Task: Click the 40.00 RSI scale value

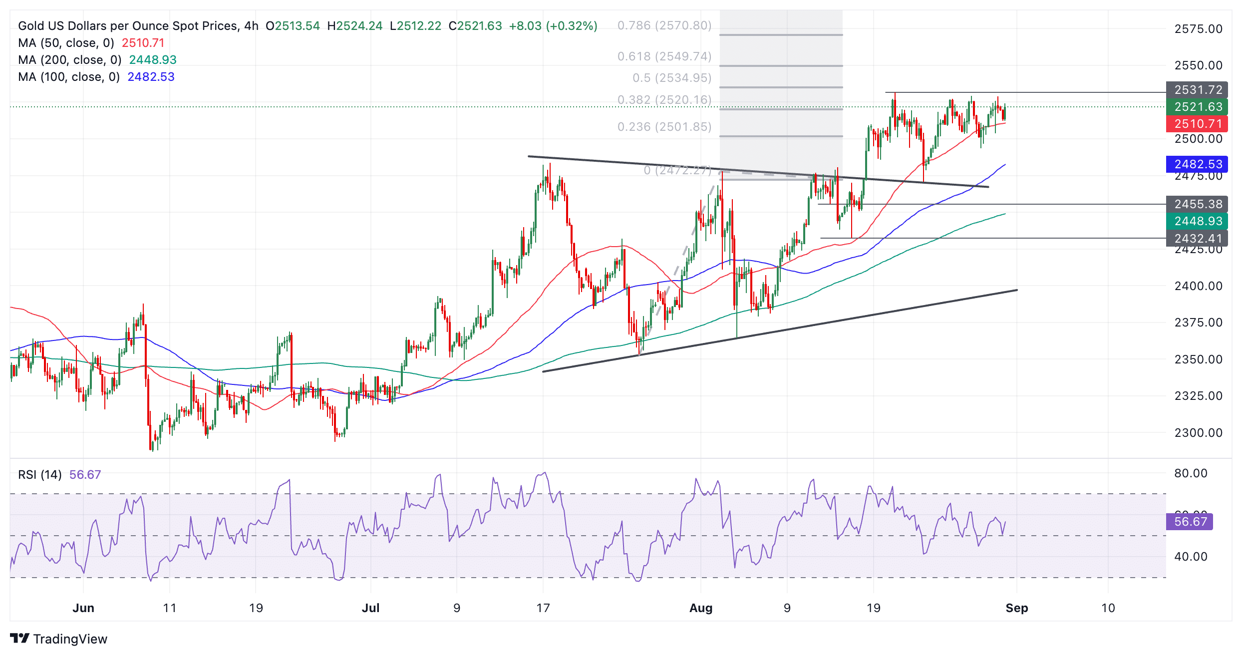Action: coord(1191,557)
